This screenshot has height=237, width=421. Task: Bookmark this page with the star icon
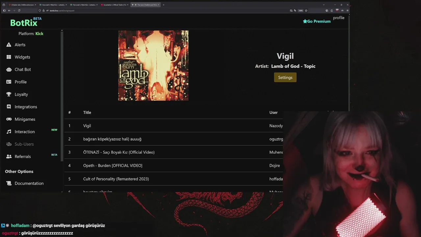pyautogui.click(x=306, y=11)
